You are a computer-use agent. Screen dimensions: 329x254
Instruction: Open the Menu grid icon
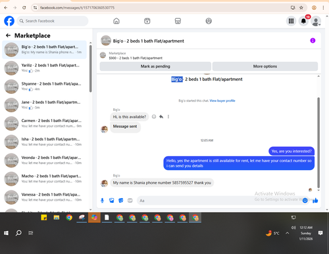pos(291,21)
